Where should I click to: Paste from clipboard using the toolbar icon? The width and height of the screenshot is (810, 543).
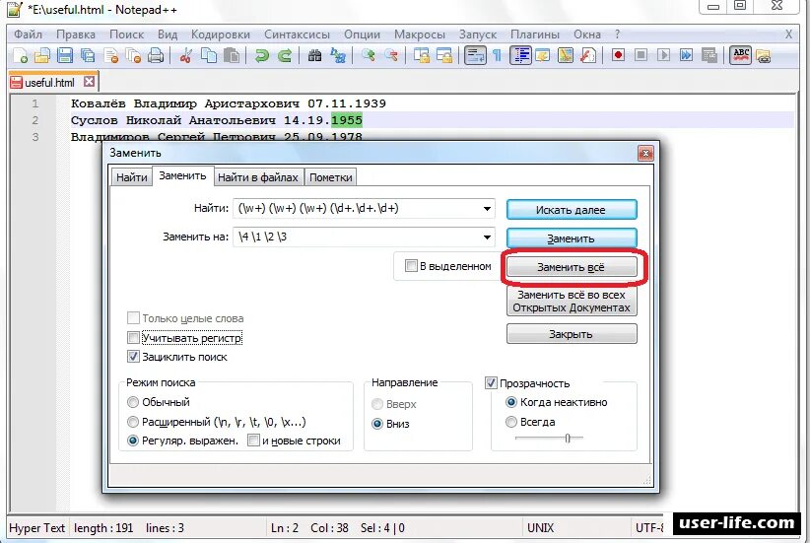[x=231, y=55]
